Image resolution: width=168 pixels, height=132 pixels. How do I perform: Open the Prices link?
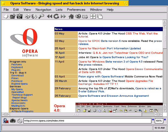(x=15, y=78)
